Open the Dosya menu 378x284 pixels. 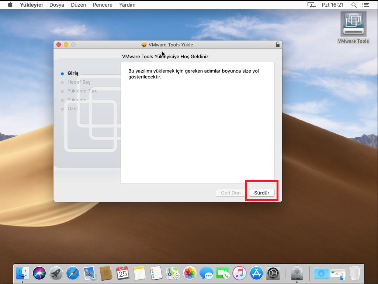[x=56, y=5]
